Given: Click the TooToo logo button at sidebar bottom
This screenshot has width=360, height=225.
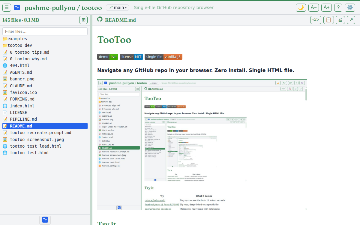Looking at the screenshot, I should tap(45, 220).
